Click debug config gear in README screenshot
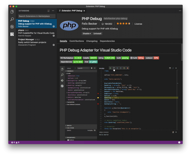This screenshot has width=191, height=156. tap(92, 68)
